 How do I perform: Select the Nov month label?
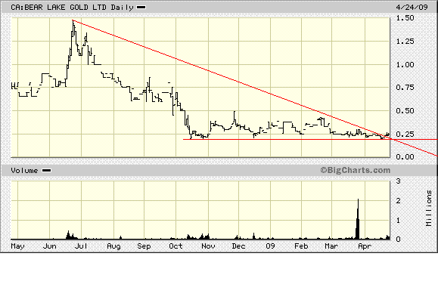pos(208,246)
